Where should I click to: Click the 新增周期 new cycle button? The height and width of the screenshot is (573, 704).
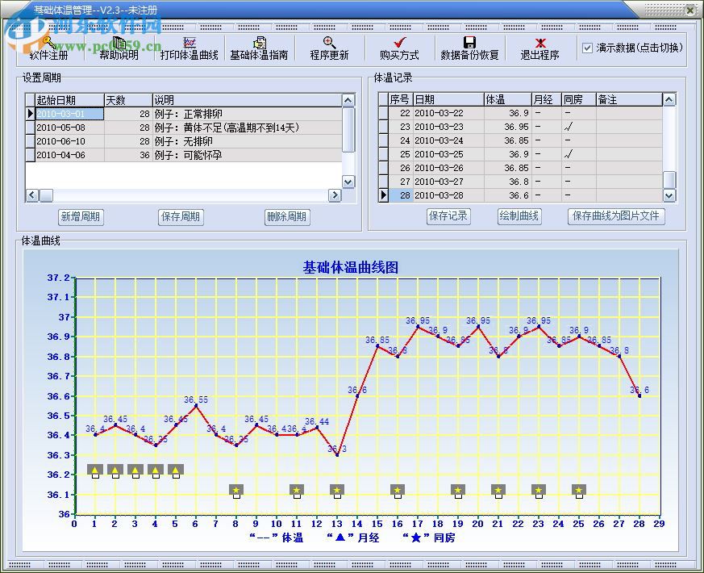point(80,217)
